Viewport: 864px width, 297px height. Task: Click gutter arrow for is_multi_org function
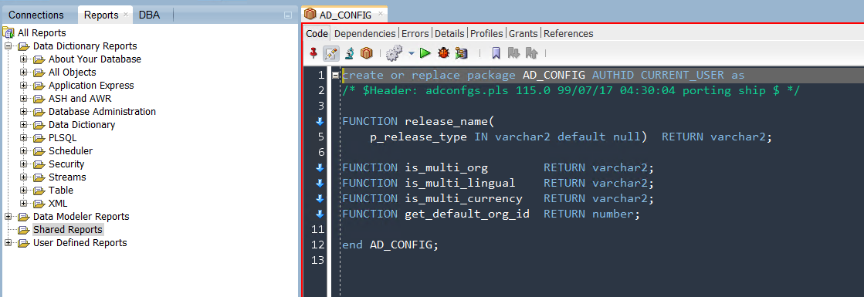320,167
